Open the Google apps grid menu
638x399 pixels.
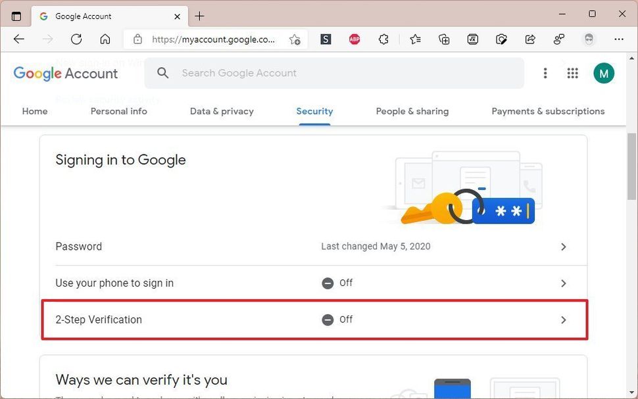(572, 73)
